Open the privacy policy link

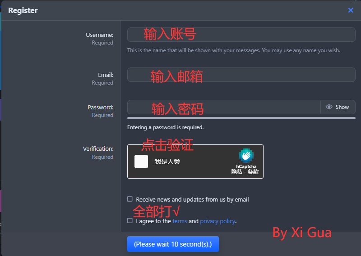[x=218, y=221]
